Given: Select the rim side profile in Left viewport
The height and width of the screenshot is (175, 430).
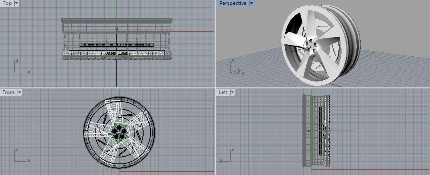Looking at the screenshot, I should point(316,131).
